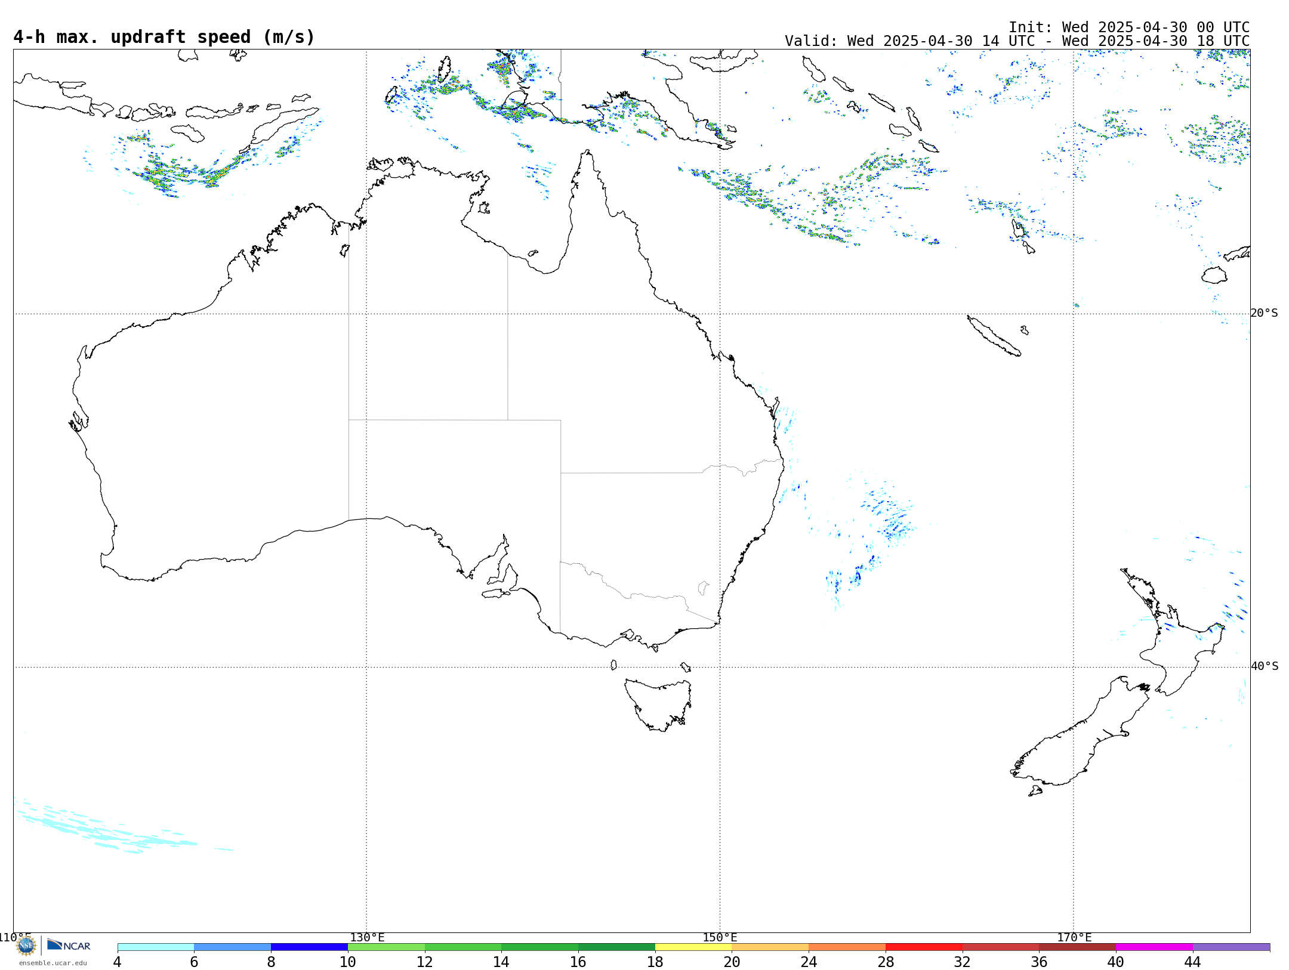Click the plot title '4-h max. updraft speed (m/s)'

pyautogui.click(x=164, y=37)
